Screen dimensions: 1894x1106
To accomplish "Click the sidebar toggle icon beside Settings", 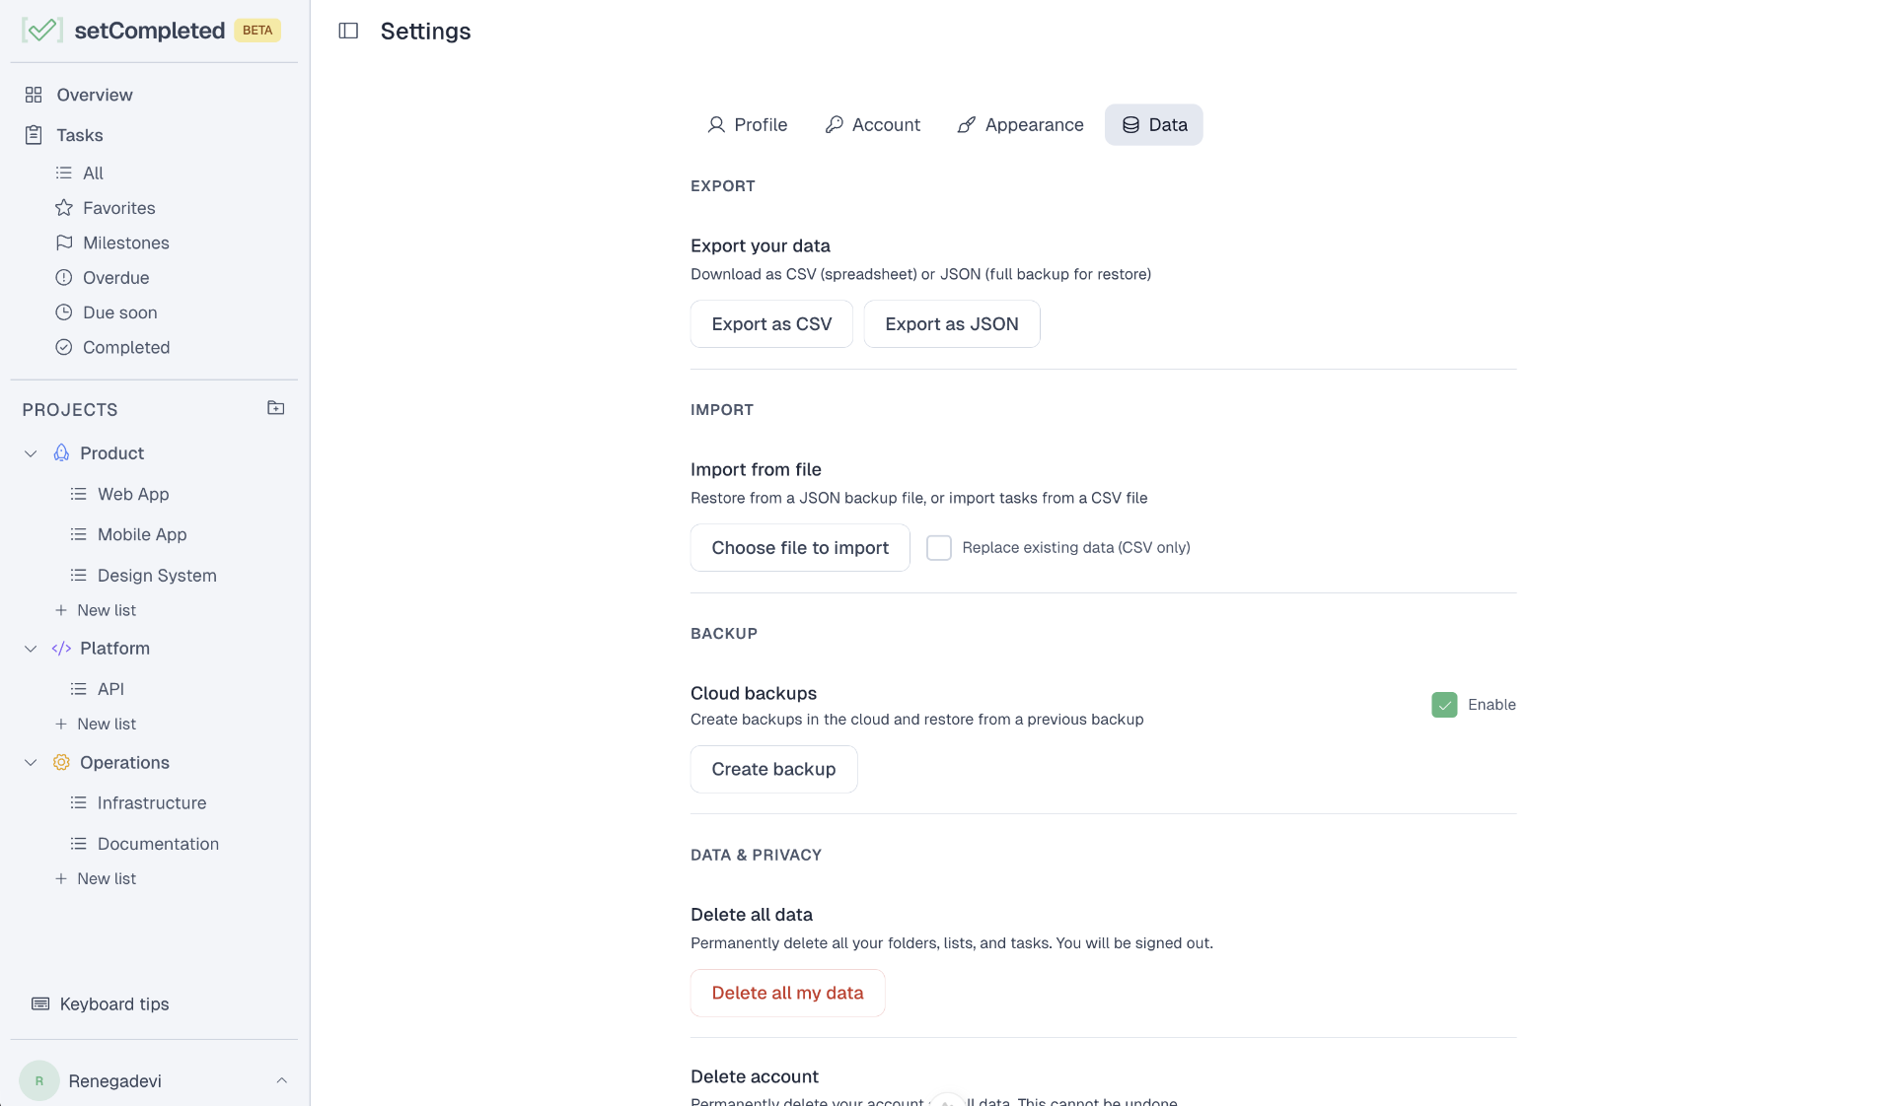I will coord(347,31).
